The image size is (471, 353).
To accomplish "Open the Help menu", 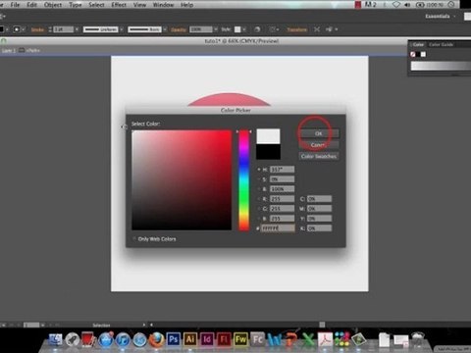I will [186, 5].
